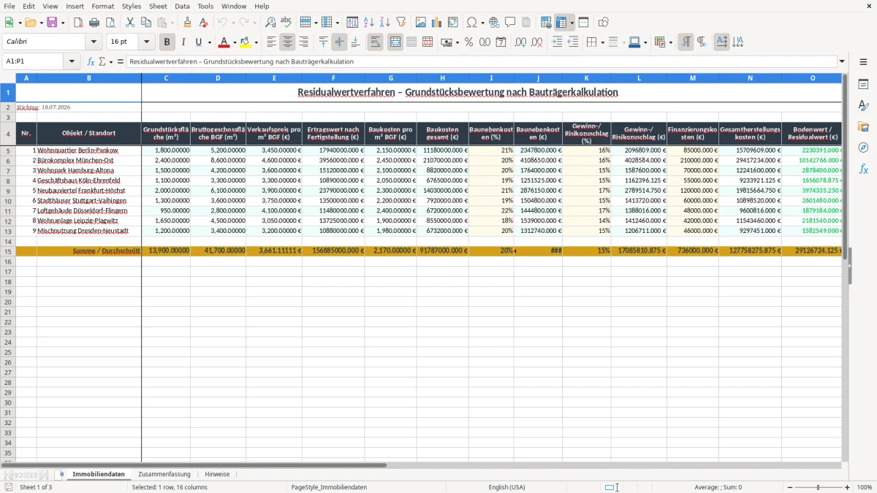
Task: Click the Copy icon
Action: (x=146, y=23)
